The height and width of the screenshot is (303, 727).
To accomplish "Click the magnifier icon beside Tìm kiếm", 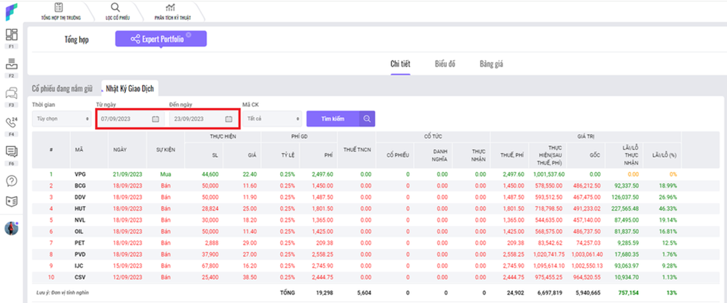I will click(367, 119).
